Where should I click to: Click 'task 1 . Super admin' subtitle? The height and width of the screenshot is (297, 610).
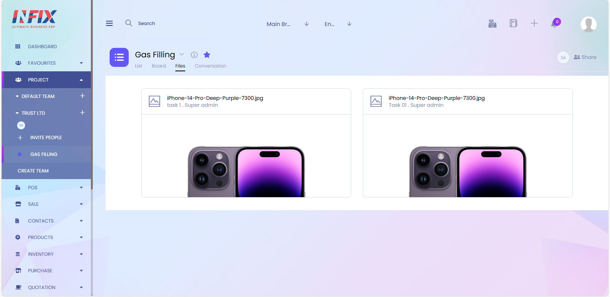tap(193, 105)
